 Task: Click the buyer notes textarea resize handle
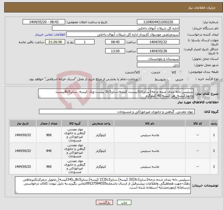click(16, 193)
